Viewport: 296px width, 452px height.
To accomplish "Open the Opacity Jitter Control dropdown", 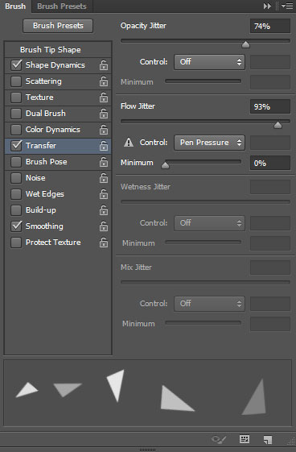I will [209, 62].
